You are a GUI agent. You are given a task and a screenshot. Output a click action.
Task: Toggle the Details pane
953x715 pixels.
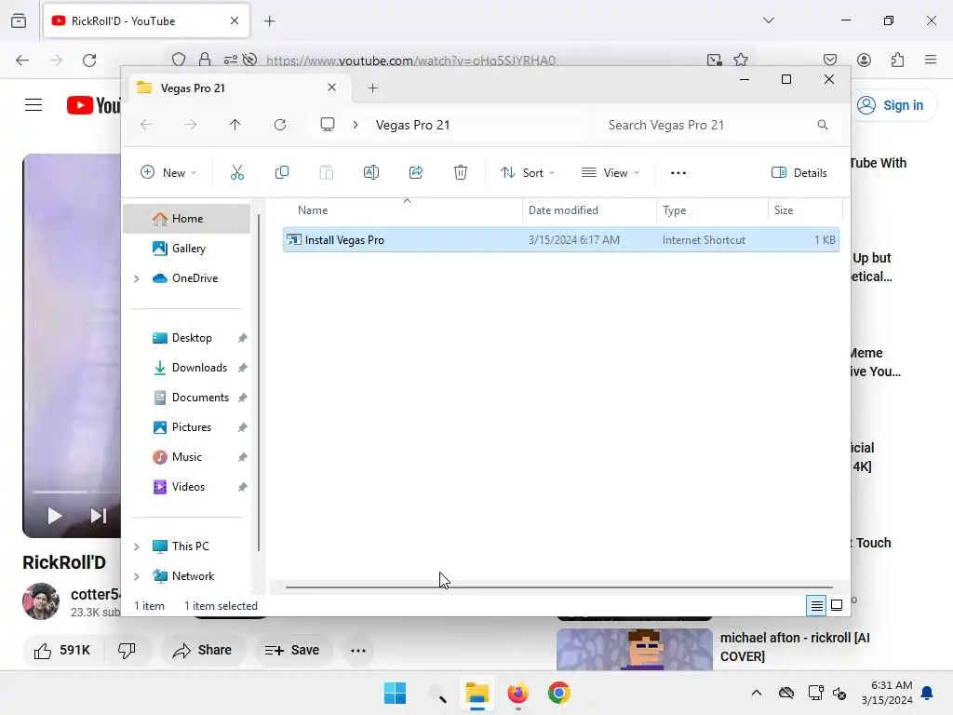coord(799,172)
